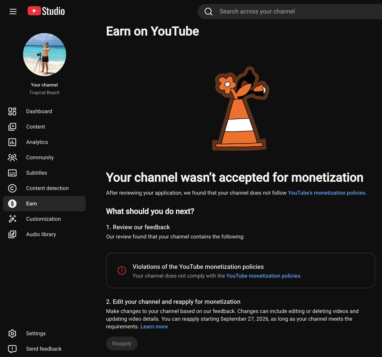Click the 'What should you do next?' heading
This screenshot has width=382, height=357.
click(150, 211)
